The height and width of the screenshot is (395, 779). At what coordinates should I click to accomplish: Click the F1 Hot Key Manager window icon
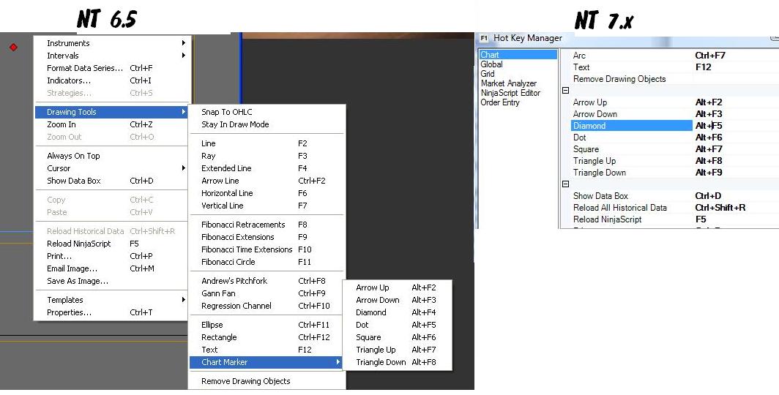coord(484,38)
